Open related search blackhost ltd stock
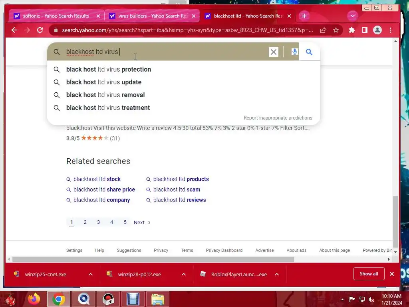Screen dimensions: 409x307 (x=97, y=179)
